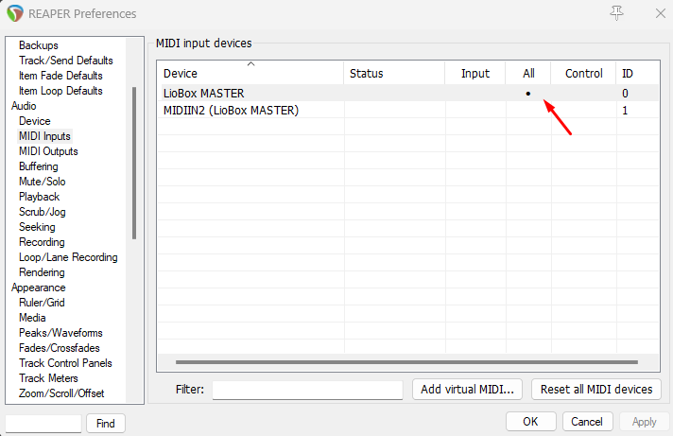Toggle Input cell for MIDIIN2 (LioBox MASTER)

475,110
